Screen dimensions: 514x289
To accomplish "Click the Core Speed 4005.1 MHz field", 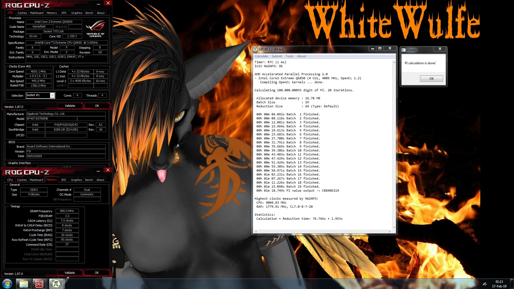I will point(38,71).
